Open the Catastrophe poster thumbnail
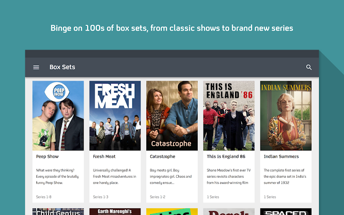Viewport: 344px width, 215px height. pyautogui.click(x=172, y=116)
